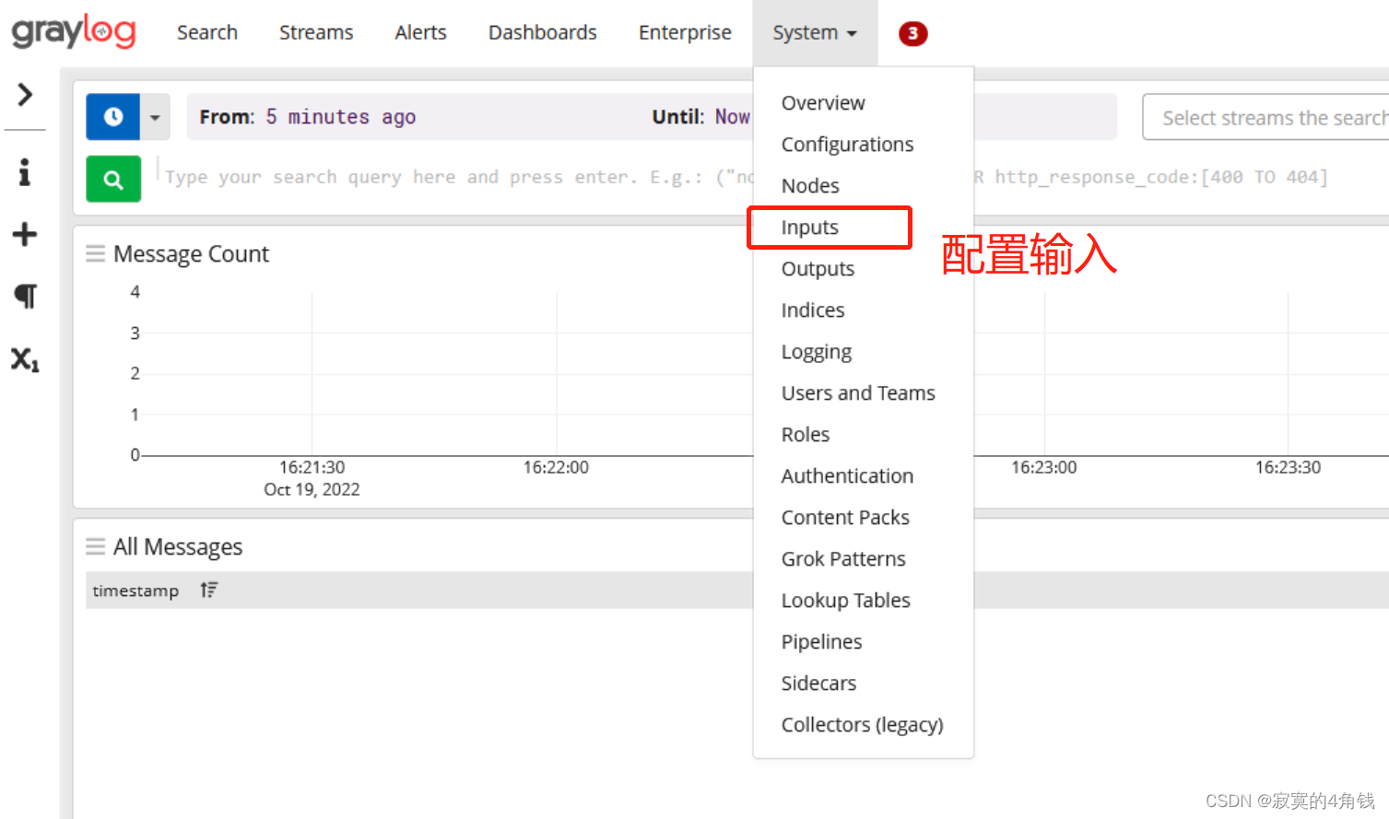Click the search query input field
This screenshot has width=1389, height=819.
(x=415, y=177)
